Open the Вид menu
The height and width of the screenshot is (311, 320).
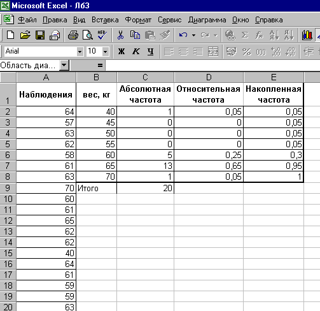pyautogui.click(x=79, y=20)
